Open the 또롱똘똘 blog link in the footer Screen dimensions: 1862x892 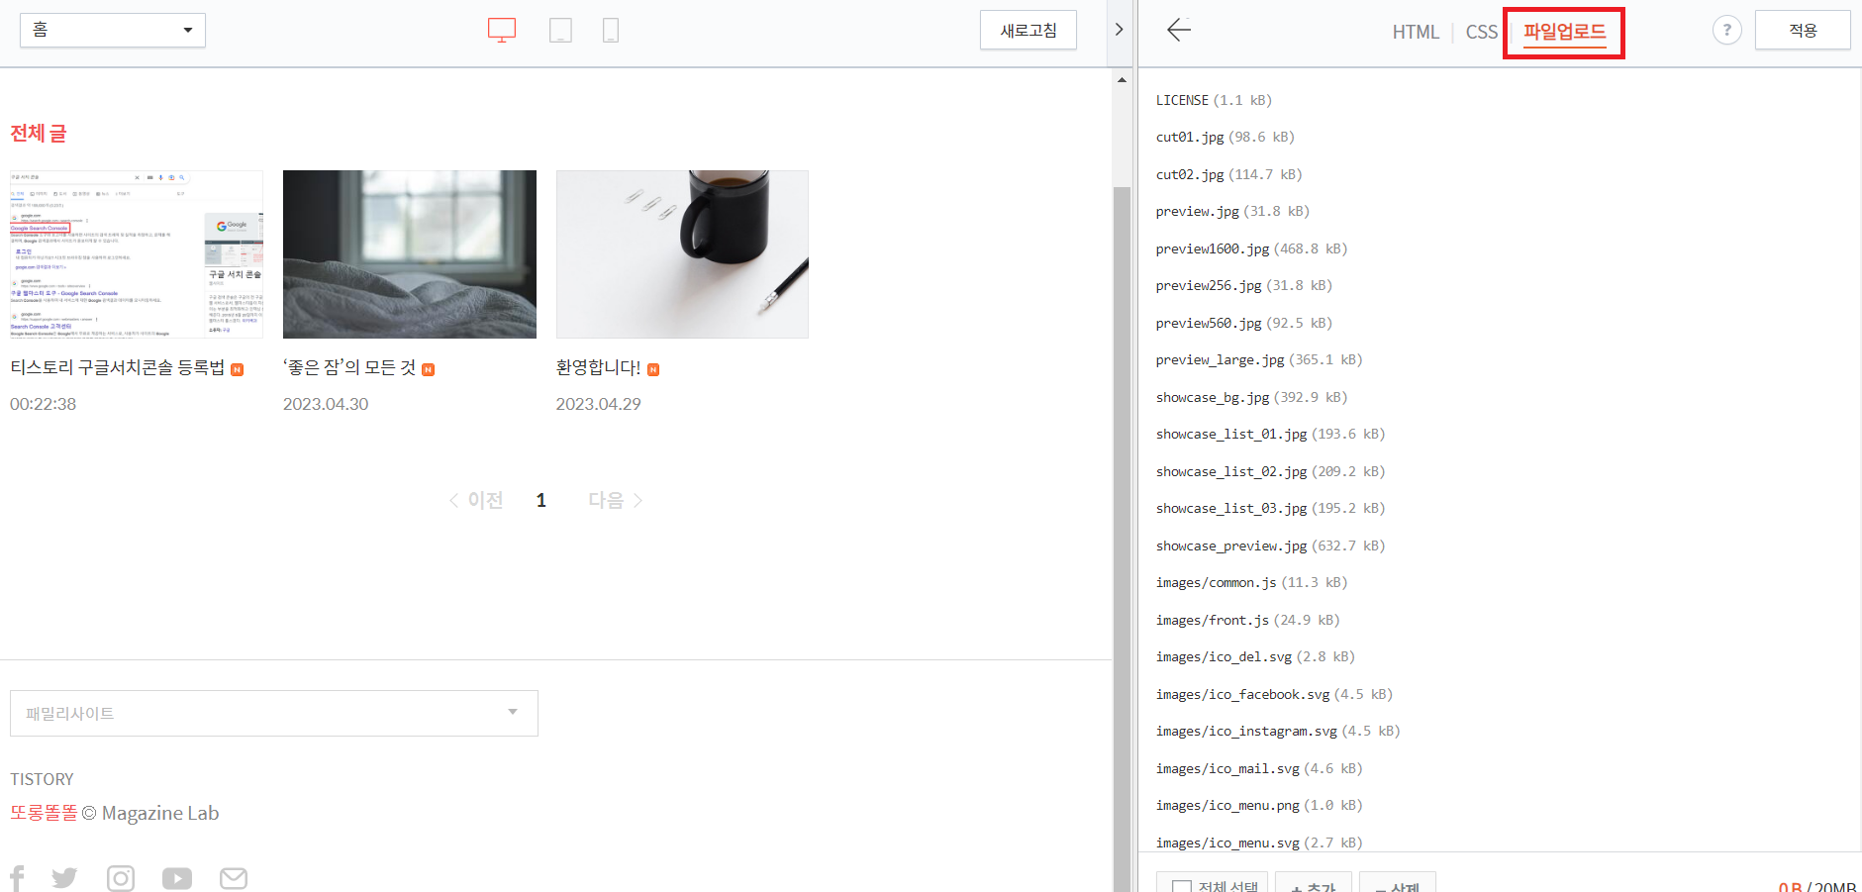click(x=44, y=813)
